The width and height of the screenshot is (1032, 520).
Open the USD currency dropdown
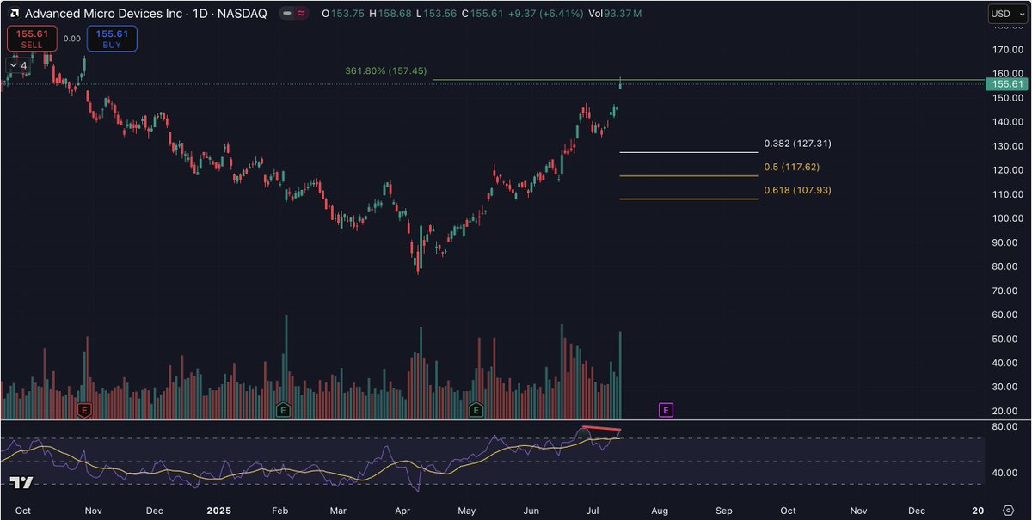point(1008,14)
